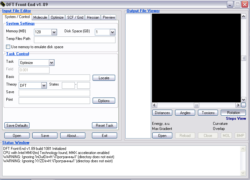This screenshot has width=250, height=180.
Task: Click the Options button next to Print
Action: pyautogui.click(x=104, y=101)
